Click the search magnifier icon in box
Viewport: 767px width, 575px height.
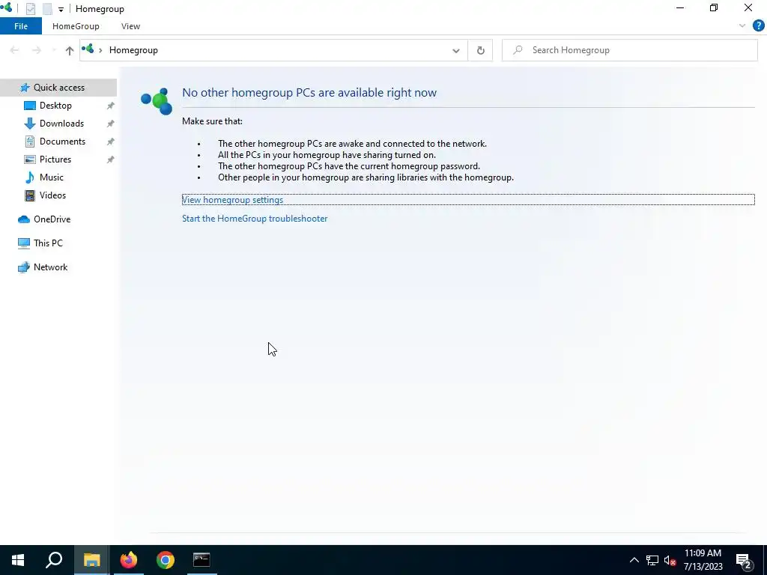[x=518, y=50]
